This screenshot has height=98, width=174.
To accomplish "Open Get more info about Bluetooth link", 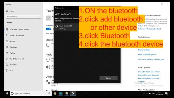I will pyautogui.click(x=150, y=29).
